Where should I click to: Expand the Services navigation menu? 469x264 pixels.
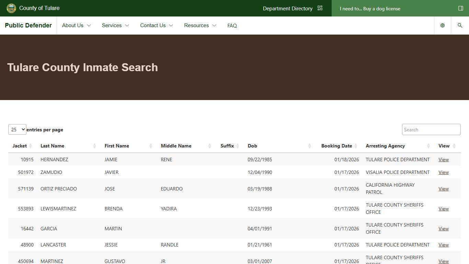click(115, 25)
